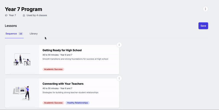Save the program sequence
The image size is (219, 110).
click(x=203, y=26)
